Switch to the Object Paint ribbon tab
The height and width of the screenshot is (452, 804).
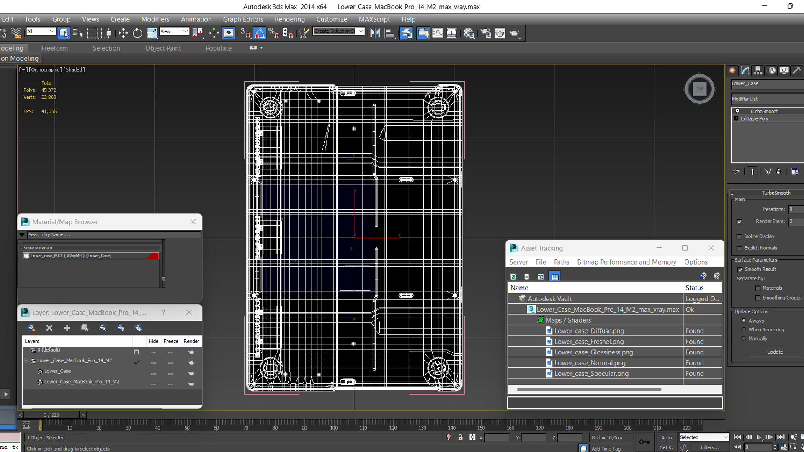[163, 48]
